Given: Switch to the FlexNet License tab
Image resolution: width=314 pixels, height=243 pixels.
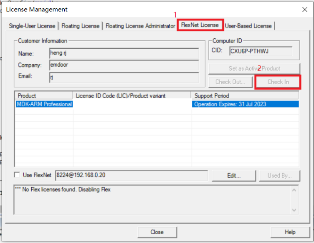Looking at the screenshot, I should pyautogui.click(x=200, y=25).
